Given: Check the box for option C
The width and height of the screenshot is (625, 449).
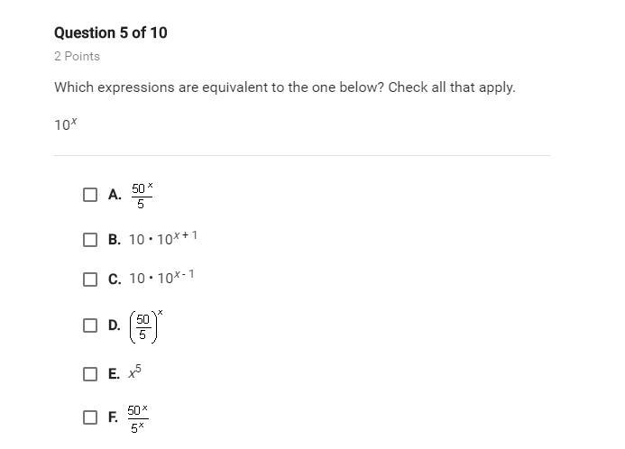Looking at the screenshot, I should 90,279.
